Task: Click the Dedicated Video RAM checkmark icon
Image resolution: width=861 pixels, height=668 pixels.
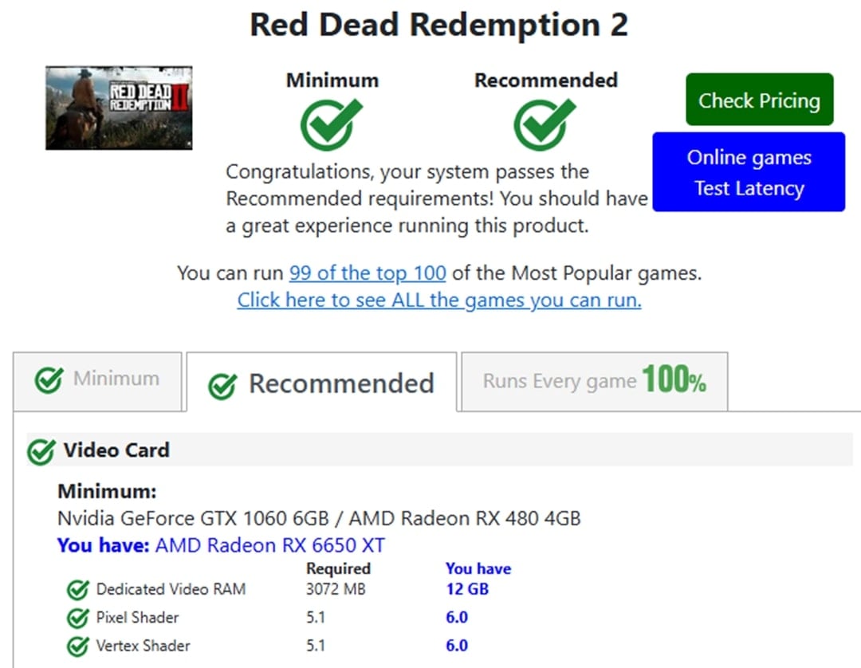Action: [x=77, y=590]
